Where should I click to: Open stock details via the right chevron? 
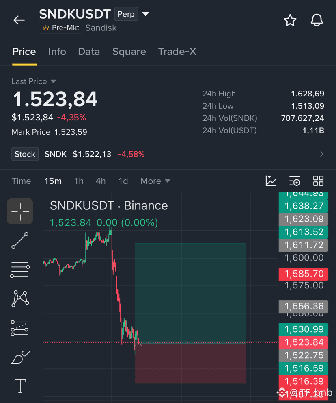pyautogui.click(x=322, y=154)
